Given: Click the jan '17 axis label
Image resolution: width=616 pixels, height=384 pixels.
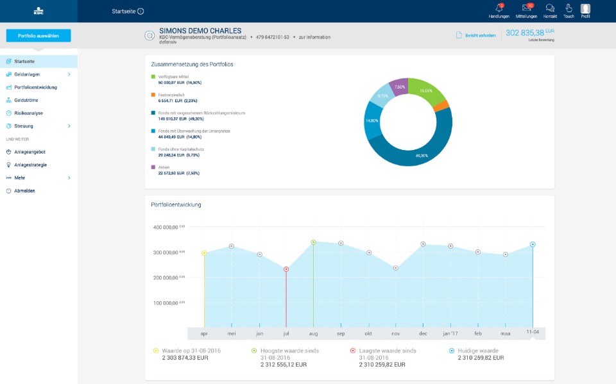Looking at the screenshot, I should coord(450,333).
